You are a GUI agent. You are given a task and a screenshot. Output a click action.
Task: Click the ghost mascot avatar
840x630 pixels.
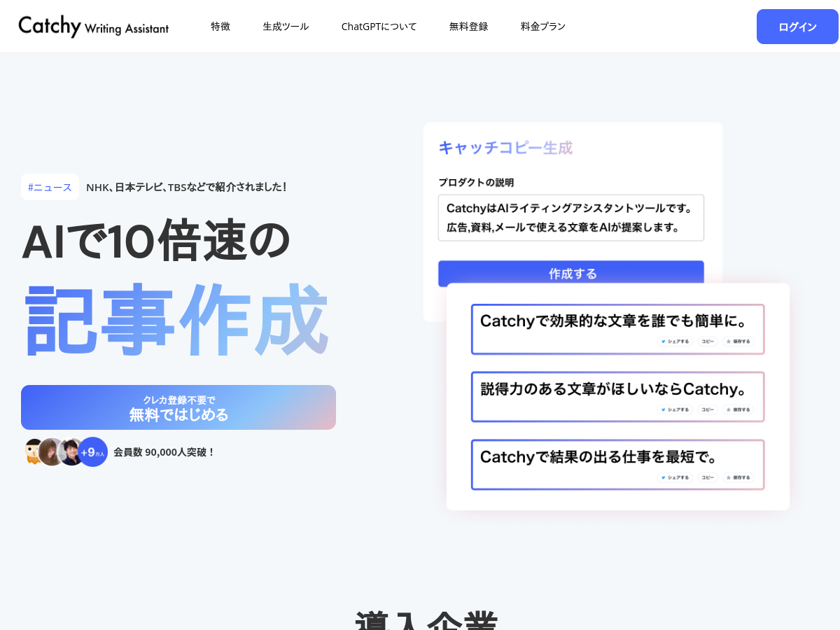32,451
